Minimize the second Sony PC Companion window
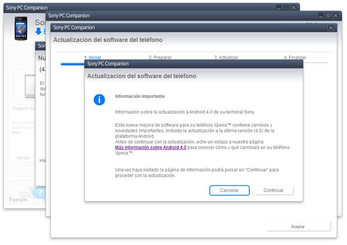 pos(321,15)
